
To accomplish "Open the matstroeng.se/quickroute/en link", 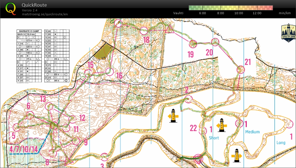I will click(x=45, y=14).
